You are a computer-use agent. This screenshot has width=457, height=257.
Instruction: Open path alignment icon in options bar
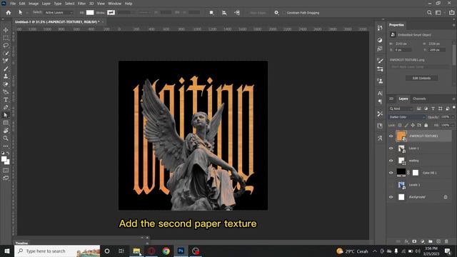click(224, 13)
